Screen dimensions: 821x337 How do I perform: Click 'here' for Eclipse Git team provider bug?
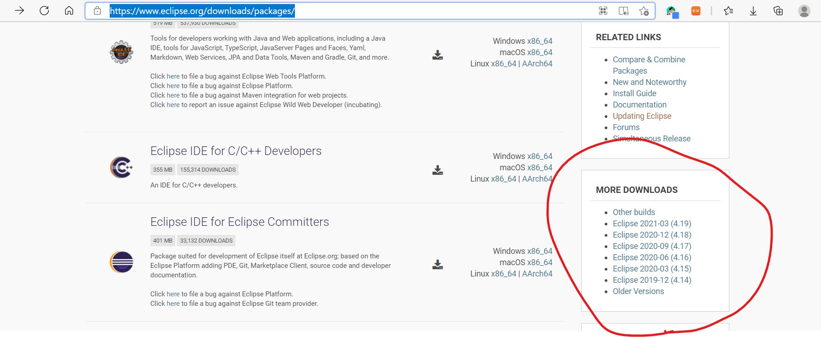173,304
